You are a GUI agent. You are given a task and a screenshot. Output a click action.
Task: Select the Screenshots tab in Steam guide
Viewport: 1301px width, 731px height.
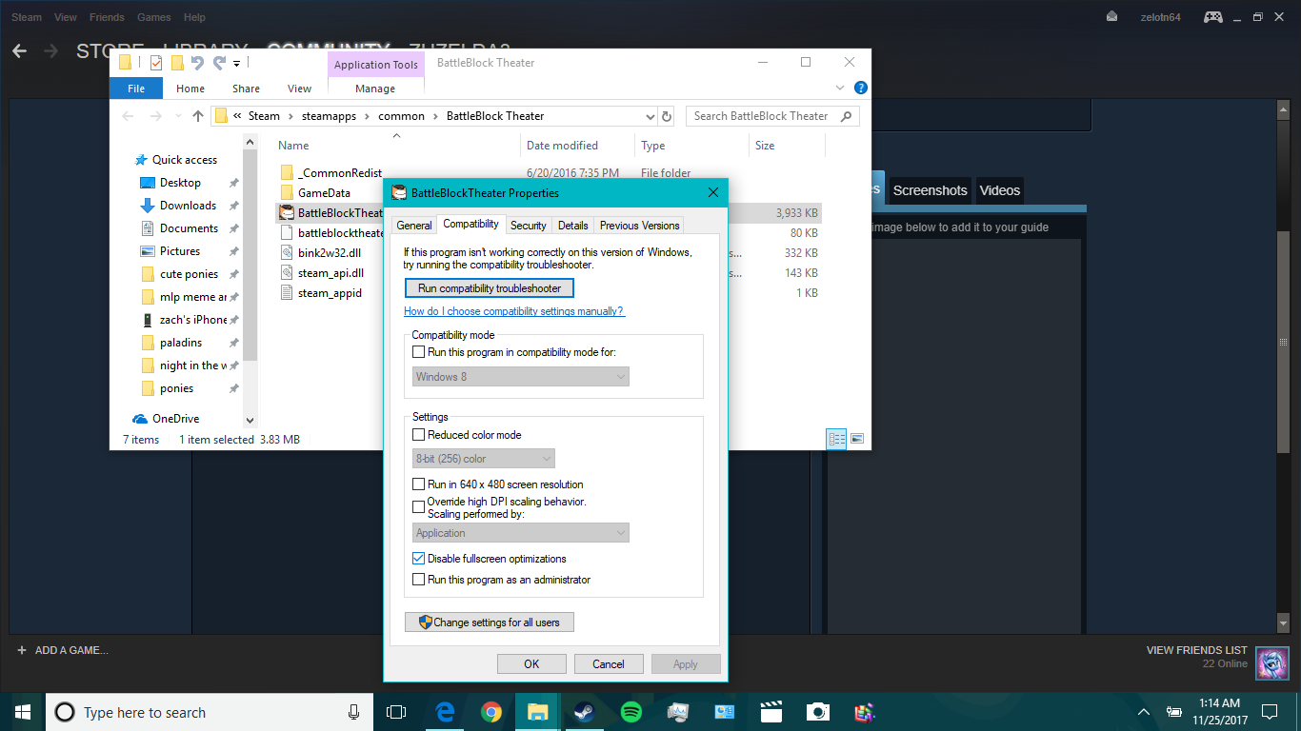tap(931, 190)
